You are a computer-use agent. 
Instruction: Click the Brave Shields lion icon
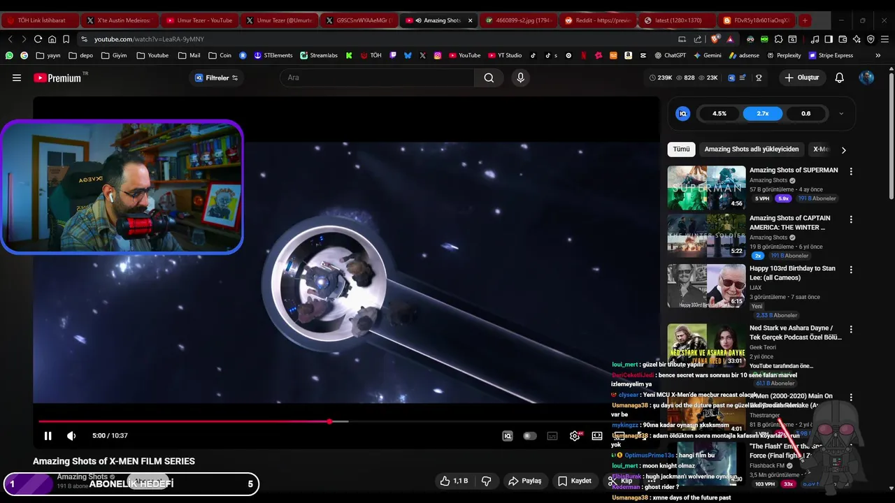click(x=715, y=39)
